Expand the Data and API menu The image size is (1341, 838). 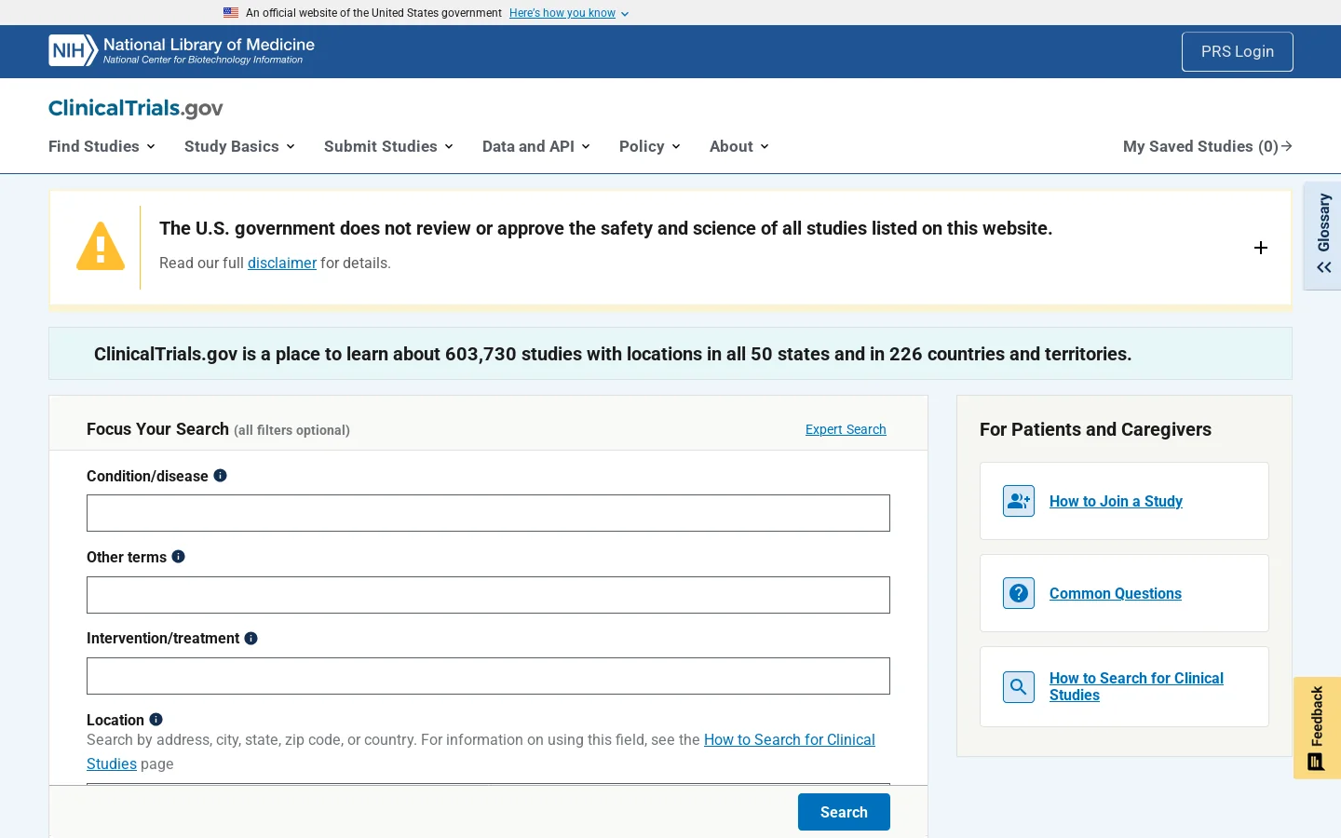tap(535, 146)
